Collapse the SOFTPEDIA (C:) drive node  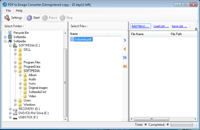click(x=10, y=45)
